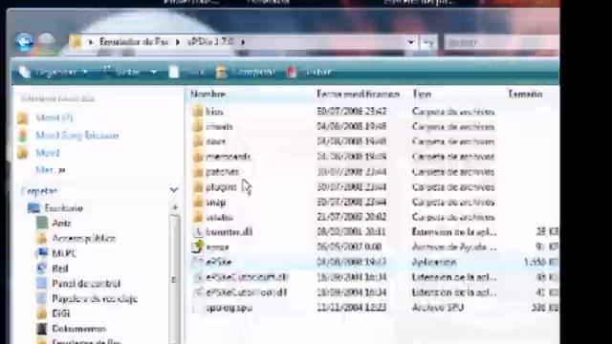The height and width of the screenshot is (344, 612).
Task: Select Emulador de Psx in the folder tree
Action: 86,342
